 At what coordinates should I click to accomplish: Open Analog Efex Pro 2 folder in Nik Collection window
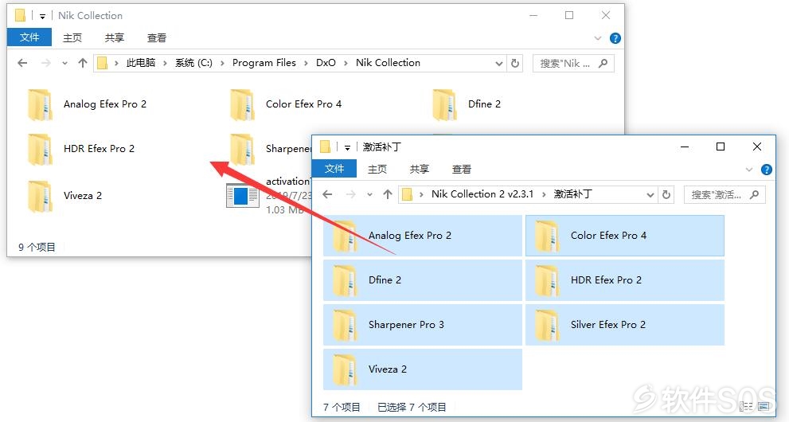[x=88, y=104]
